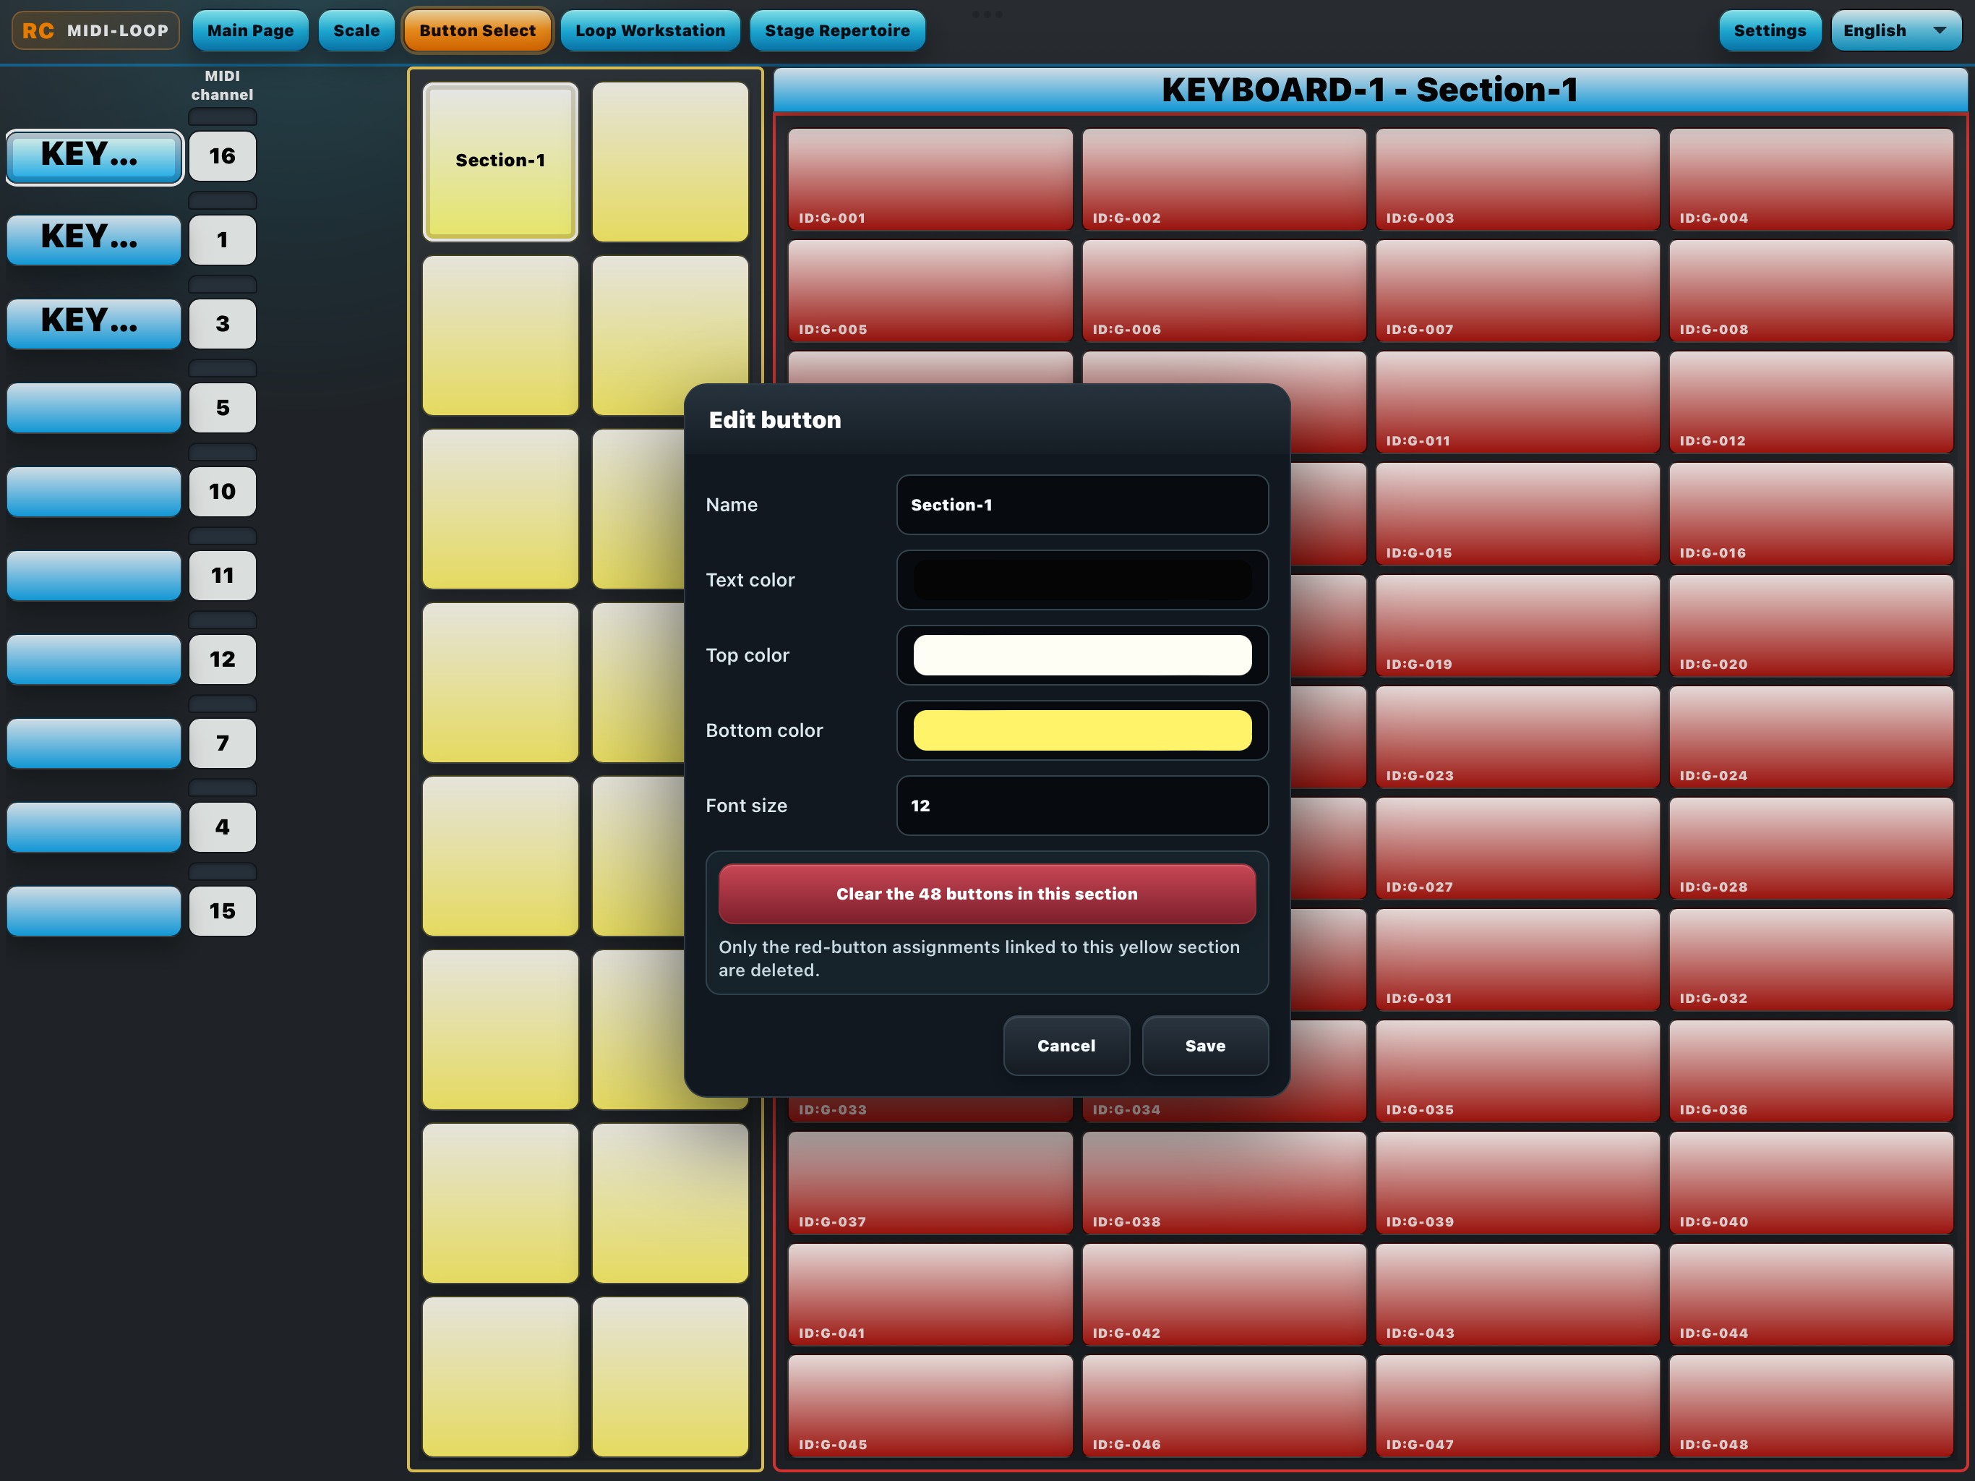
Task: Select the blank blue button beside channel 12
Action: (x=94, y=660)
